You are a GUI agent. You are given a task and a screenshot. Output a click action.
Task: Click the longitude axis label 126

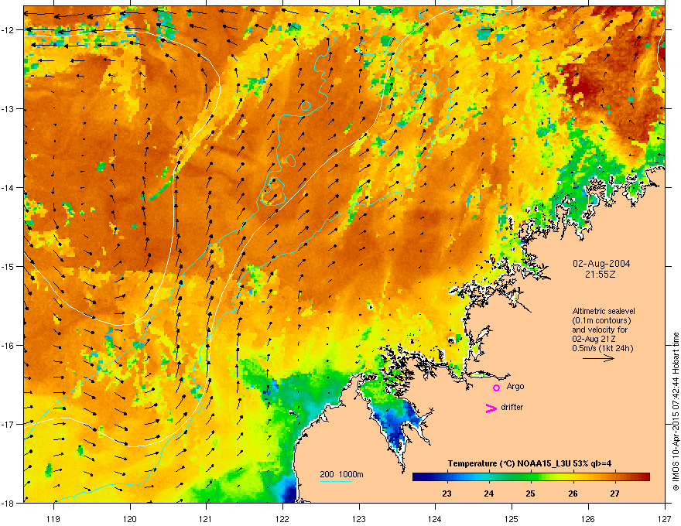pyautogui.click(x=588, y=518)
